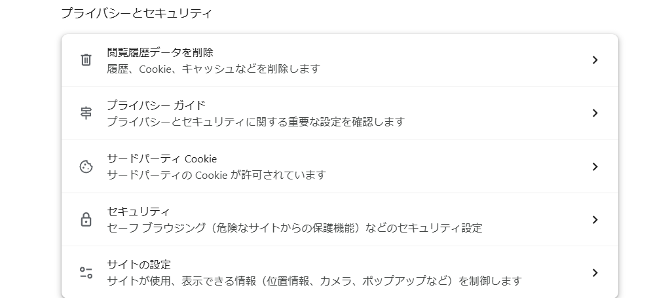Image resolution: width=655 pixels, height=298 pixels.
Task: Click the プライバシーとセキュリティ section heading
Action: click(x=137, y=13)
